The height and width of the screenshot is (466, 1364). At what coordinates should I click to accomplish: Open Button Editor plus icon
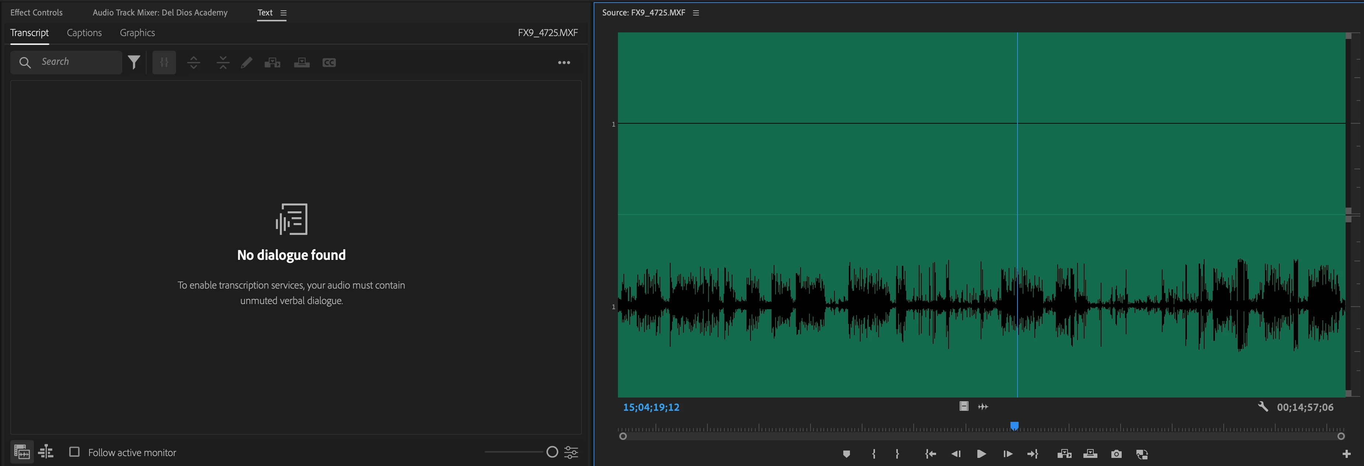[1346, 454]
